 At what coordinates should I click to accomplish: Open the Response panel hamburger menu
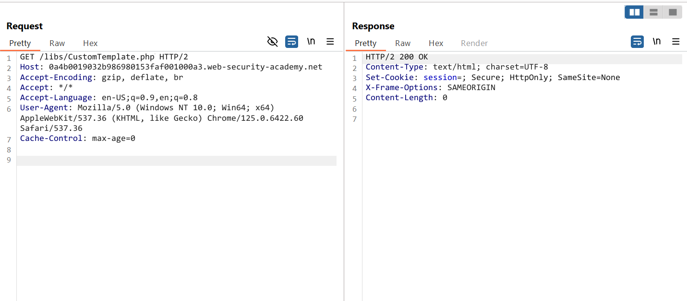(676, 42)
